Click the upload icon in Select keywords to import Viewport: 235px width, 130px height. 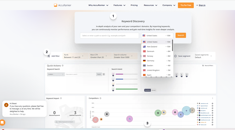click(57, 122)
